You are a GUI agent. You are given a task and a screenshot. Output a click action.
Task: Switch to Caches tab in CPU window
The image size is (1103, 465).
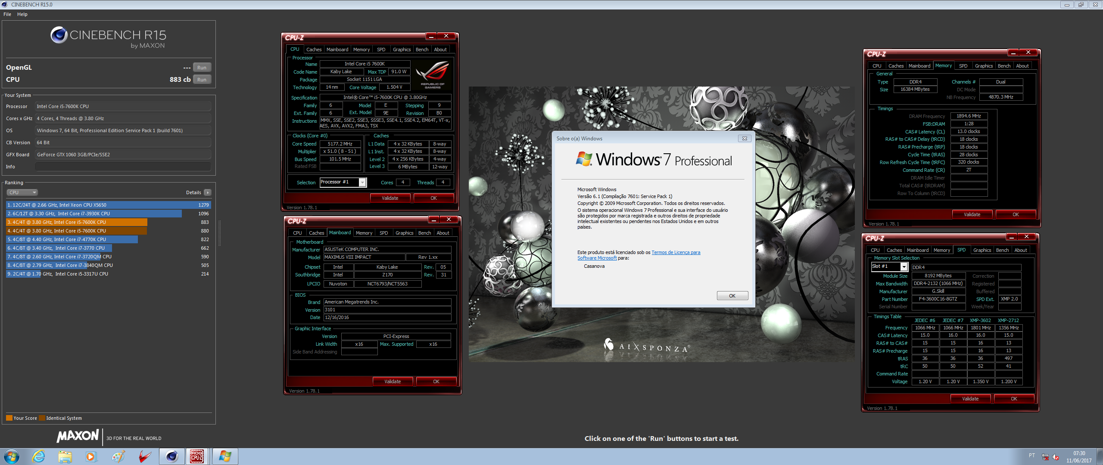tap(314, 50)
